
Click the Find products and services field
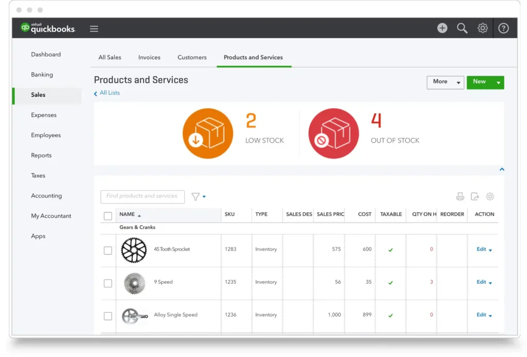[x=142, y=197]
